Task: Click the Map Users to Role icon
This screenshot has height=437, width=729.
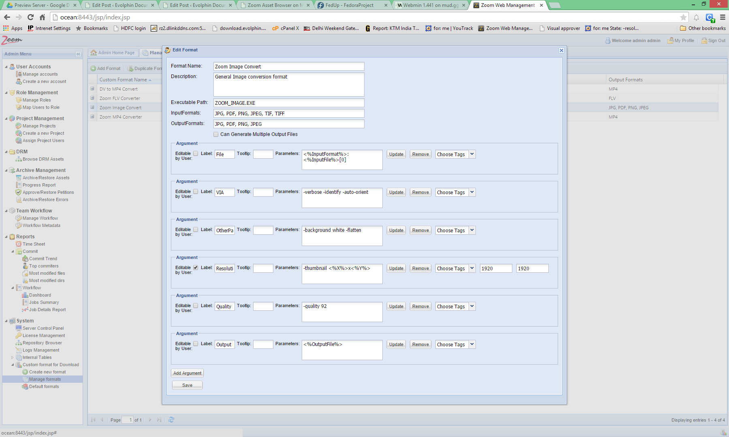Action: (19, 107)
